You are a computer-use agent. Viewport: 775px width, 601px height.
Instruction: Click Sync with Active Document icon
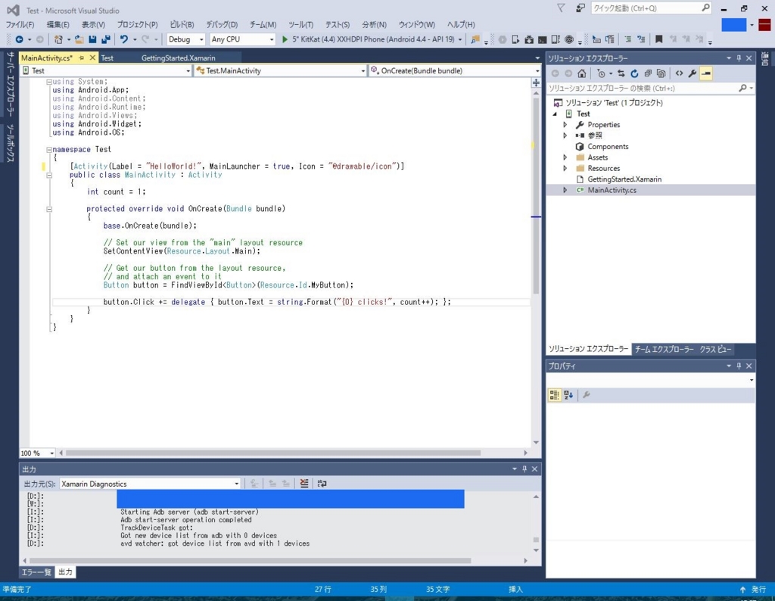click(621, 73)
